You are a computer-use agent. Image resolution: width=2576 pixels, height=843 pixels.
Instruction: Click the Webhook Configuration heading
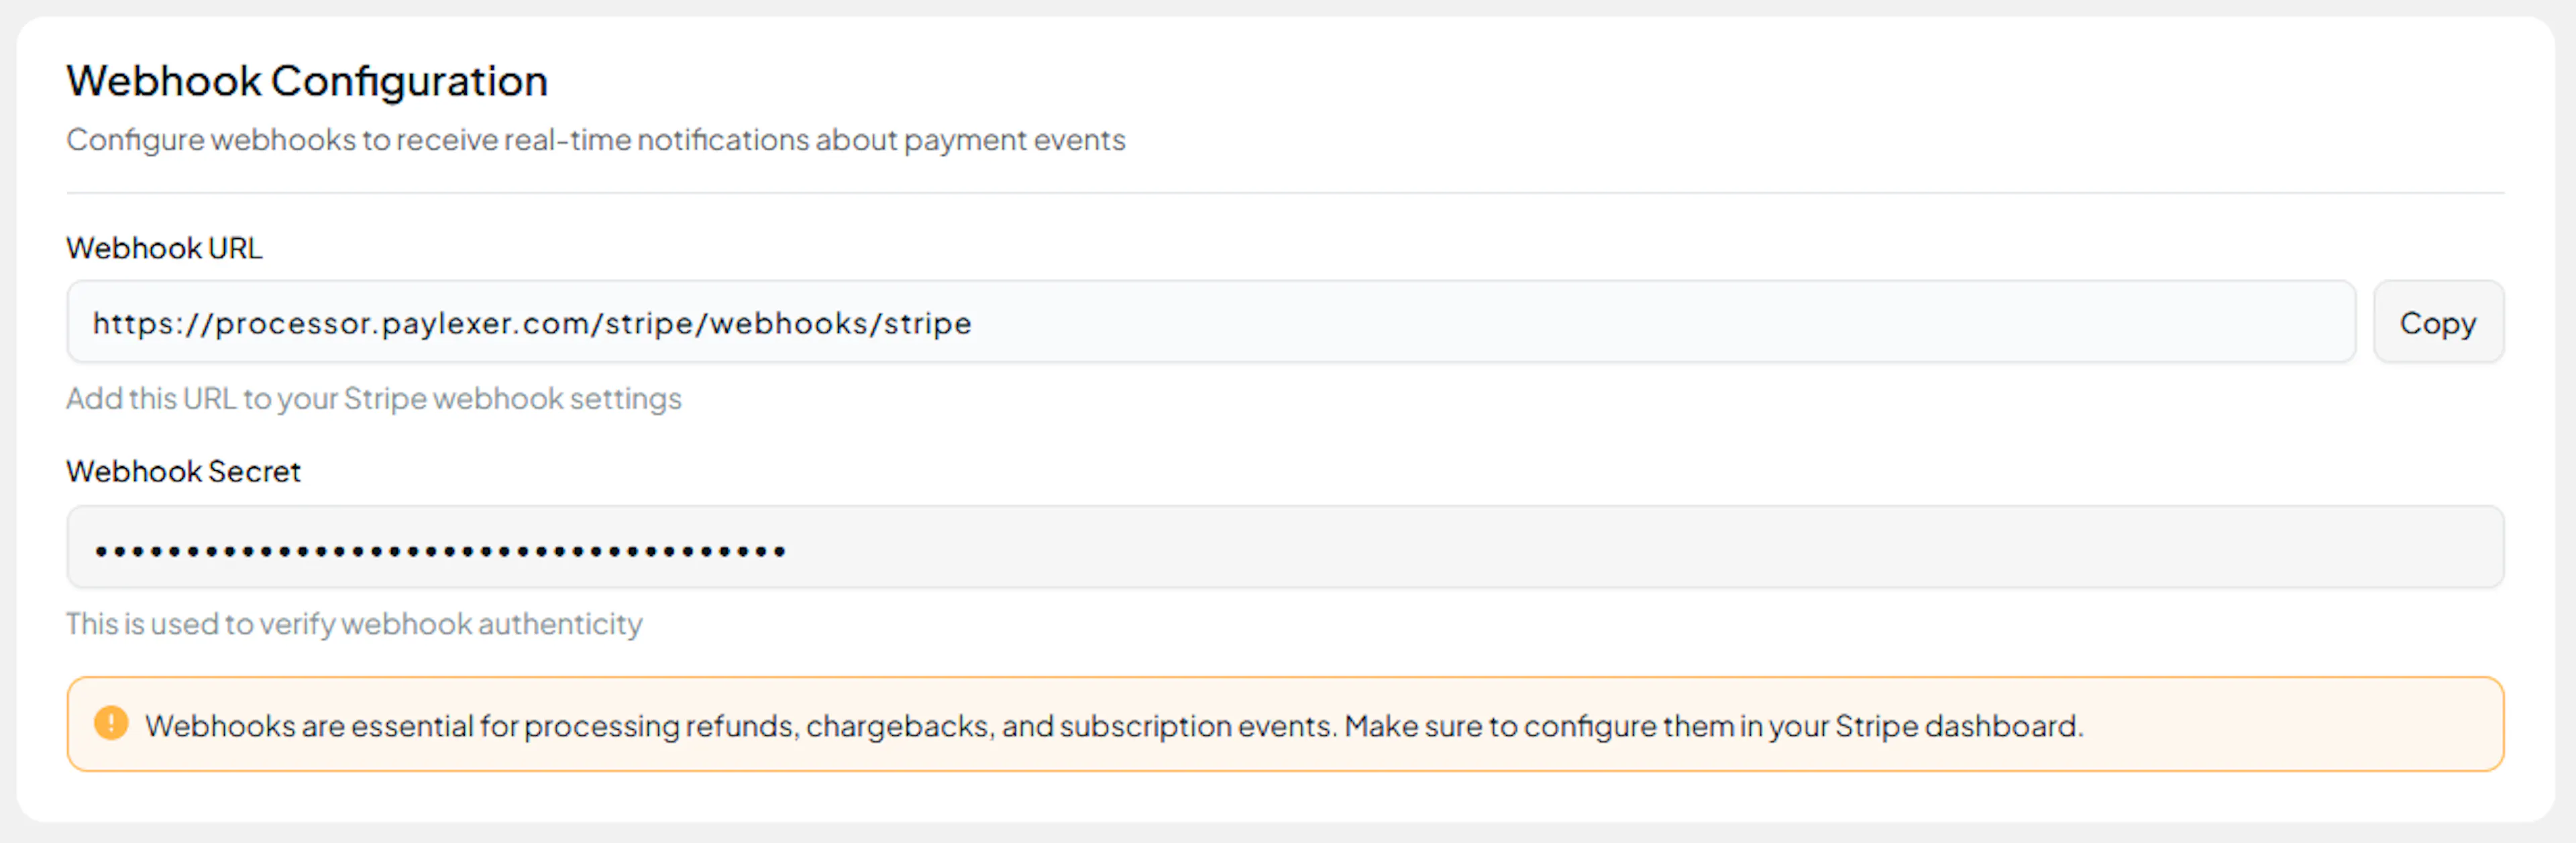[307, 81]
